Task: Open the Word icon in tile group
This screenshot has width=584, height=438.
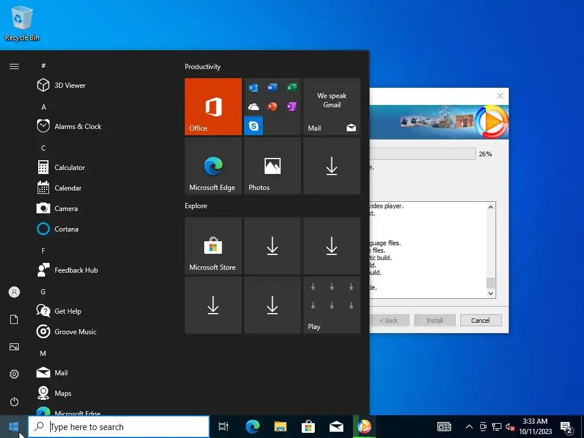Action: 272,87
